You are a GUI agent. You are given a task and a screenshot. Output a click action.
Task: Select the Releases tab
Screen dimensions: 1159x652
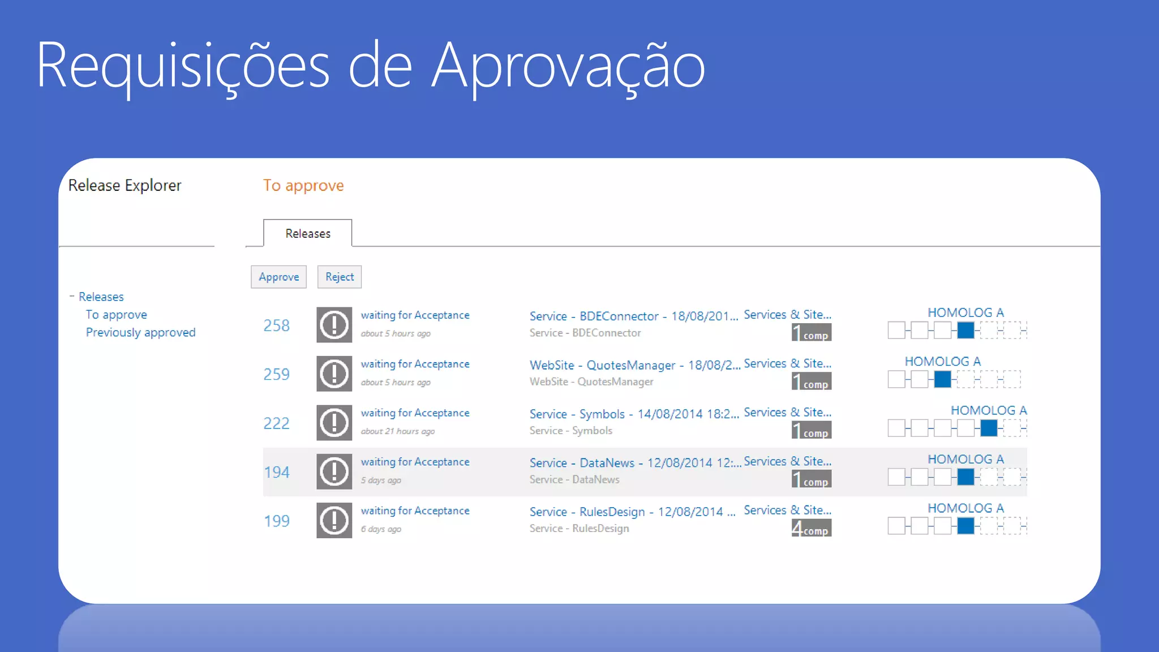[307, 233]
